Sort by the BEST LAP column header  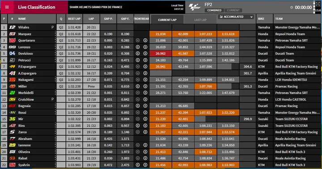pyautogui.click(x=74, y=19)
